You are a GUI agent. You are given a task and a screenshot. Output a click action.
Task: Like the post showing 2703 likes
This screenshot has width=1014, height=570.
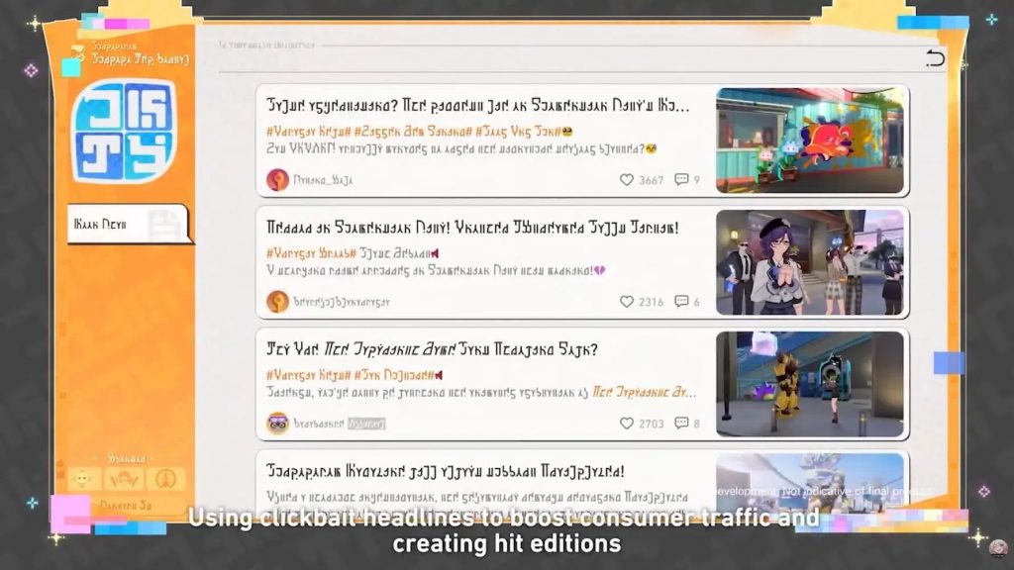(627, 424)
